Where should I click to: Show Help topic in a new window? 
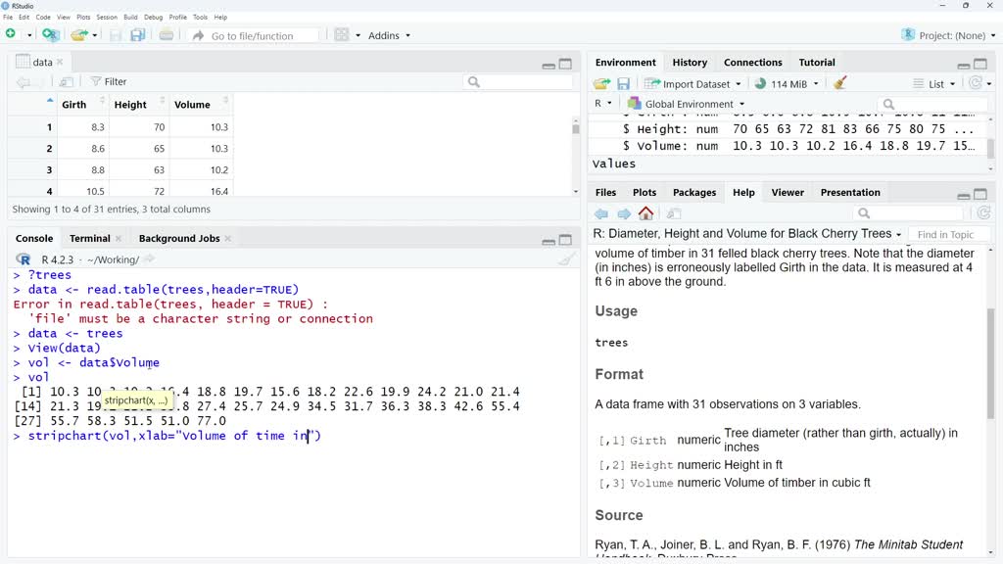(x=674, y=213)
